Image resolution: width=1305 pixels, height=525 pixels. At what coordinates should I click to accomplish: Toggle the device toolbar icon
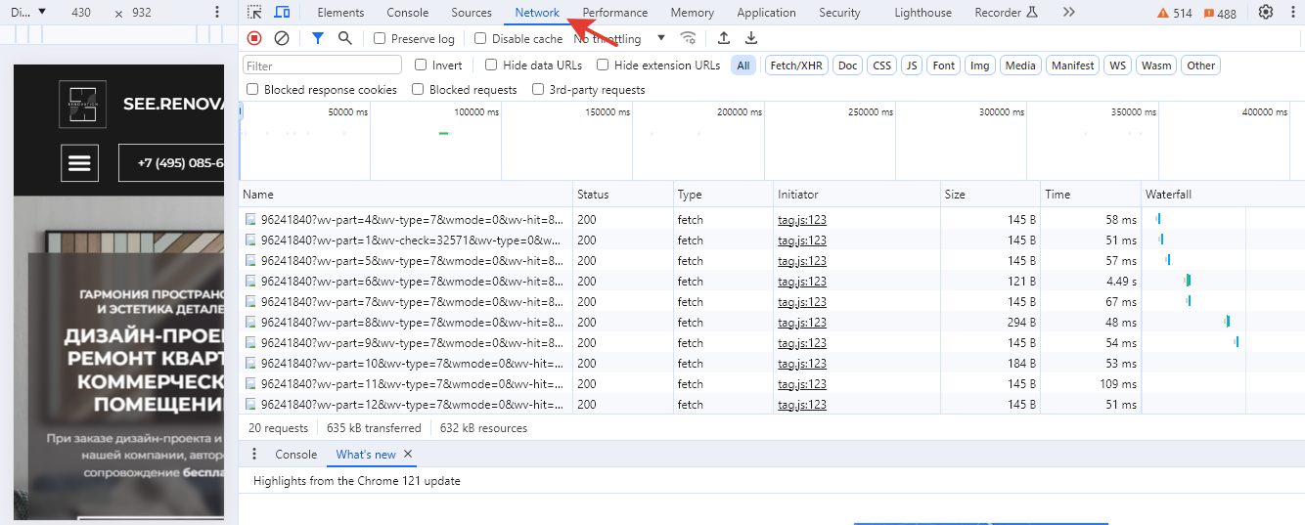click(282, 13)
